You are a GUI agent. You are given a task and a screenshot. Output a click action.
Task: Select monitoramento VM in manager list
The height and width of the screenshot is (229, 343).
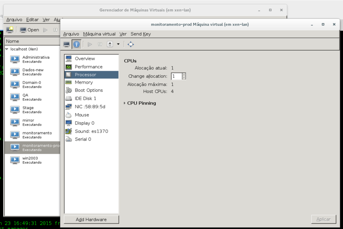pos(33,135)
